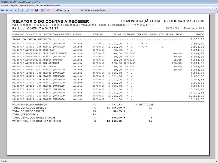
Task: Go to the first page arrow icon
Action: click(2, 10)
